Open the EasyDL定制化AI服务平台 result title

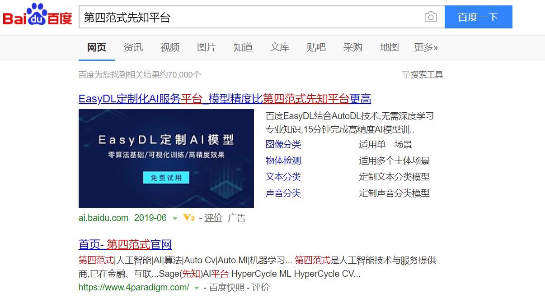(x=225, y=99)
